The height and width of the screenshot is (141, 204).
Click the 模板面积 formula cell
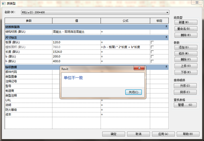(x=125, y=47)
